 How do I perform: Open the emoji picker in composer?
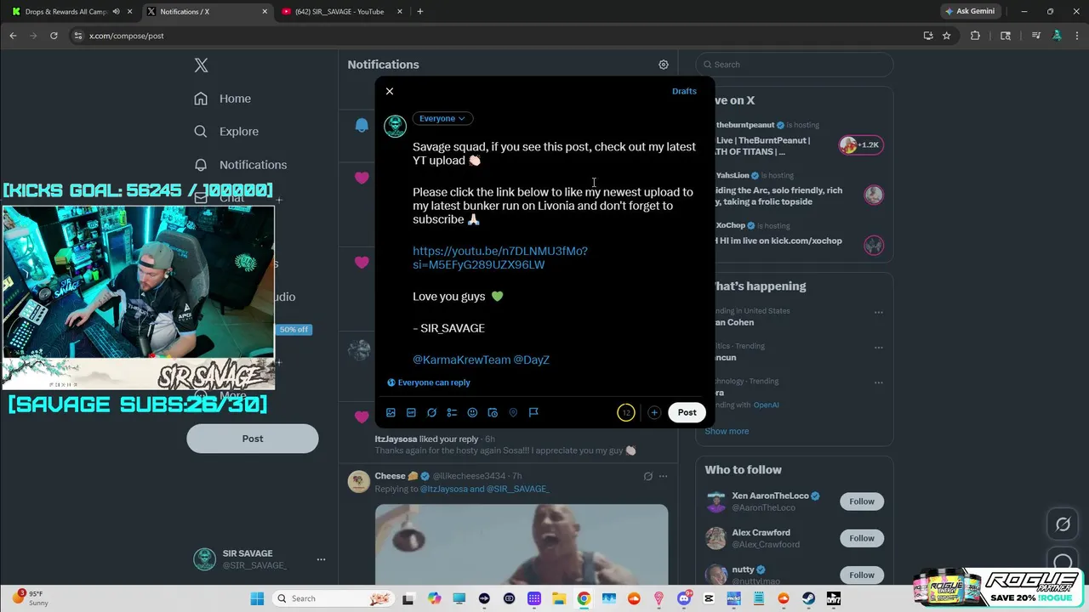point(472,412)
